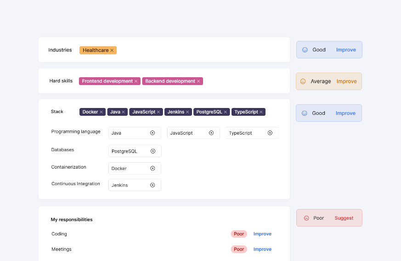Click the Docker containerization input
401x261 pixels.
coord(135,168)
